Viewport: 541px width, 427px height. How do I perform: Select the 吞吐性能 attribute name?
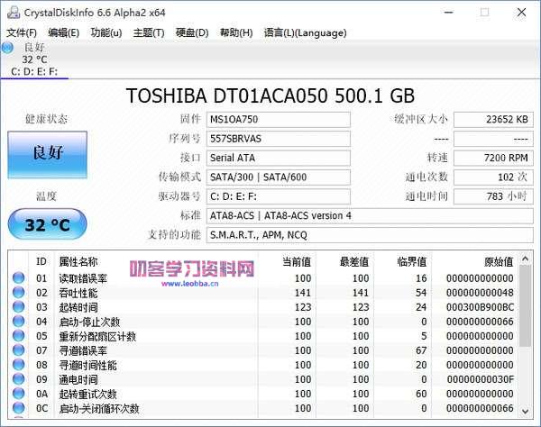(78, 293)
